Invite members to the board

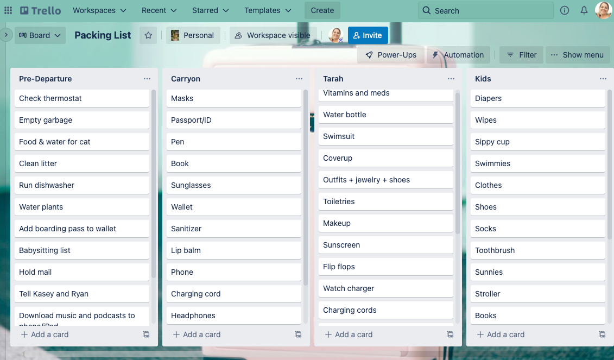coord(368,35)
